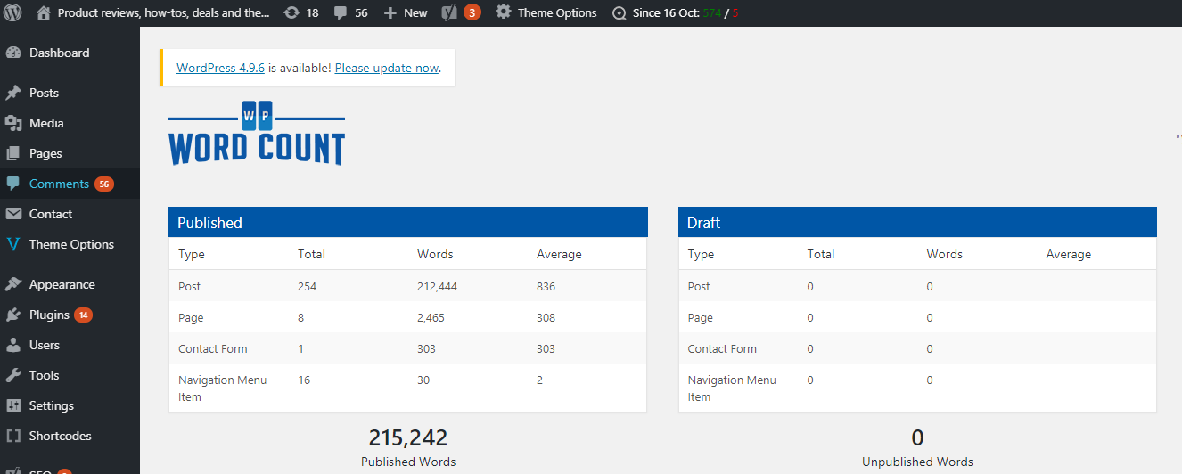The height and width of the screenshot is (474, 1182).
Task: Click the Comments bubble icon in sidebar
Action: click(x=13, y=184)
